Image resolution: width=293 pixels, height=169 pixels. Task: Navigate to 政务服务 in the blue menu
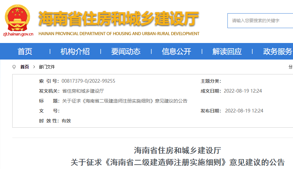coord(277,52)
